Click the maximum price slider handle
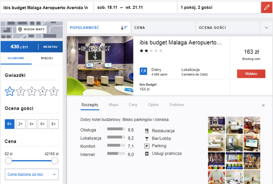The height and width of the screenshot is (184, 273). (55, 160)
